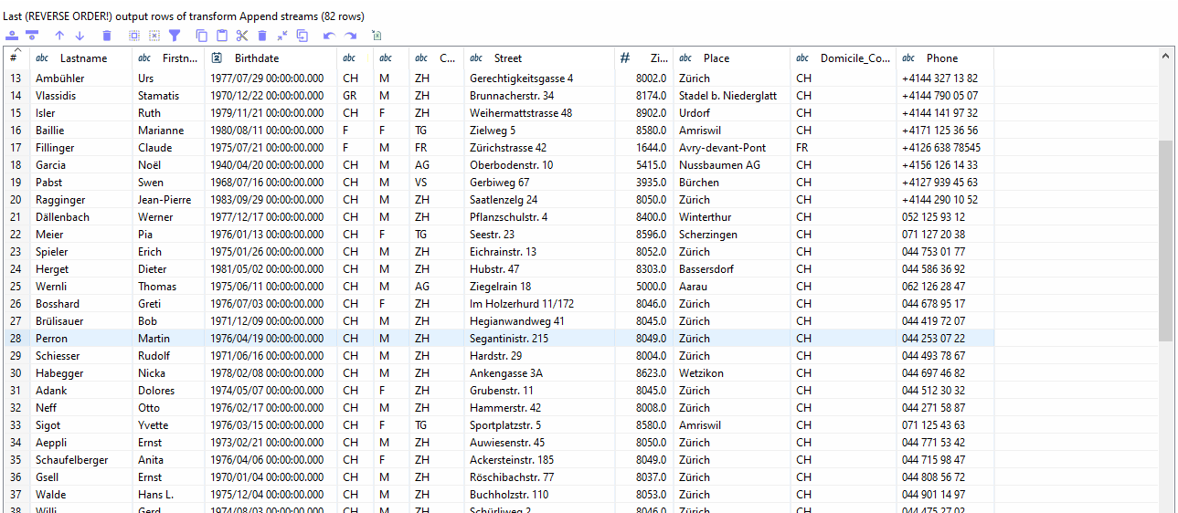Click the filter funnel icon
The height and width of the screenshot is (513, 1178).
coord(175,36)
